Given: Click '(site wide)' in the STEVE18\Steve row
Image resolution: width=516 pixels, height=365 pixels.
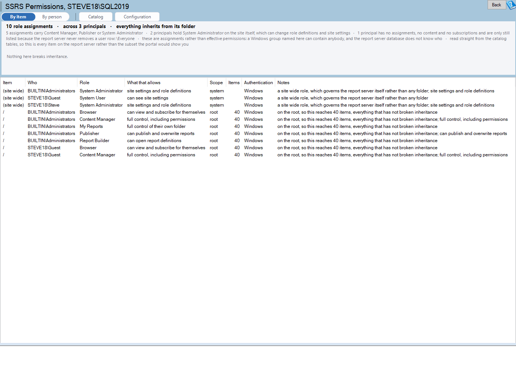Looking at the screenshot, I should point(13,105).
